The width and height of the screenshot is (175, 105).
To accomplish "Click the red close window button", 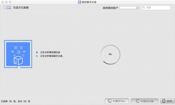I will point(3,2).
